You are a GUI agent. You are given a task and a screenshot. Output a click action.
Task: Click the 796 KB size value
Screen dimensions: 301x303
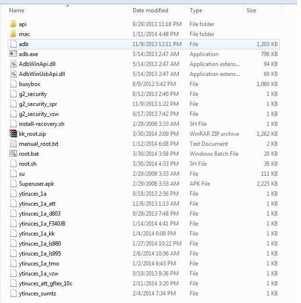269,54
